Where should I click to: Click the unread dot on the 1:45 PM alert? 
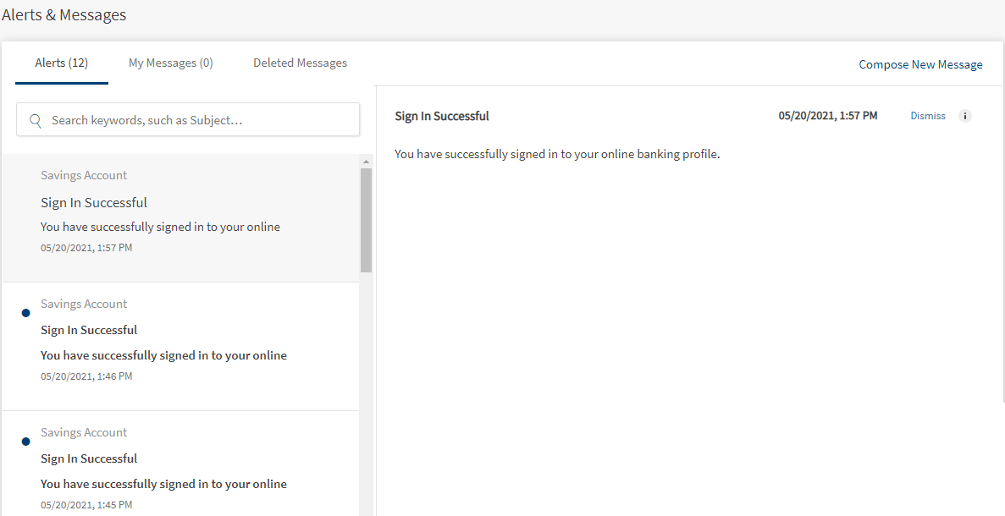point(25,442)
